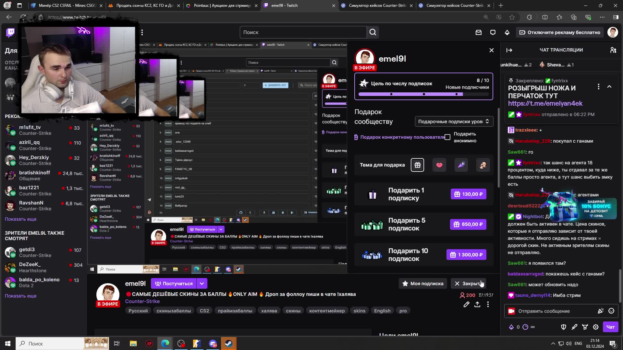Open the browser settings ellipsis menu

coord(602,17)
